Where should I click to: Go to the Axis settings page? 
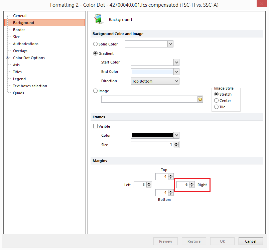[16, 65]
